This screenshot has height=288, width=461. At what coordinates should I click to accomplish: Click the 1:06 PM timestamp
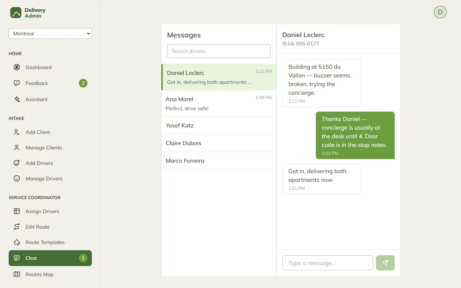264,98
